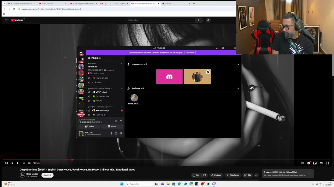The height and width of the screenshot is (187, 334).
Task: Mute Discord microphone in user panel
Action: click(x=111, y=133)
